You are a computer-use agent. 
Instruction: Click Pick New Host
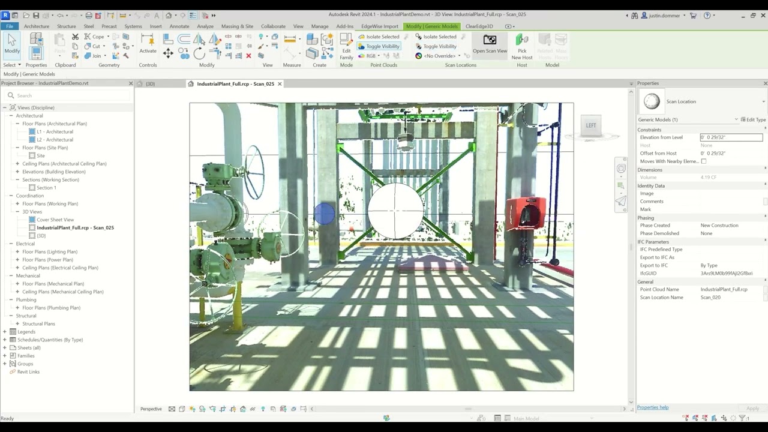pos(522,46)
